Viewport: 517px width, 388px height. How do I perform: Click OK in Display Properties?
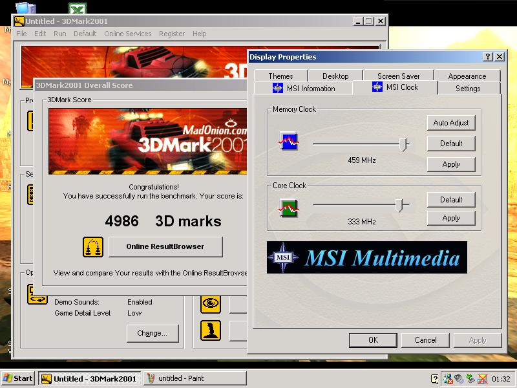click(373, 340)
